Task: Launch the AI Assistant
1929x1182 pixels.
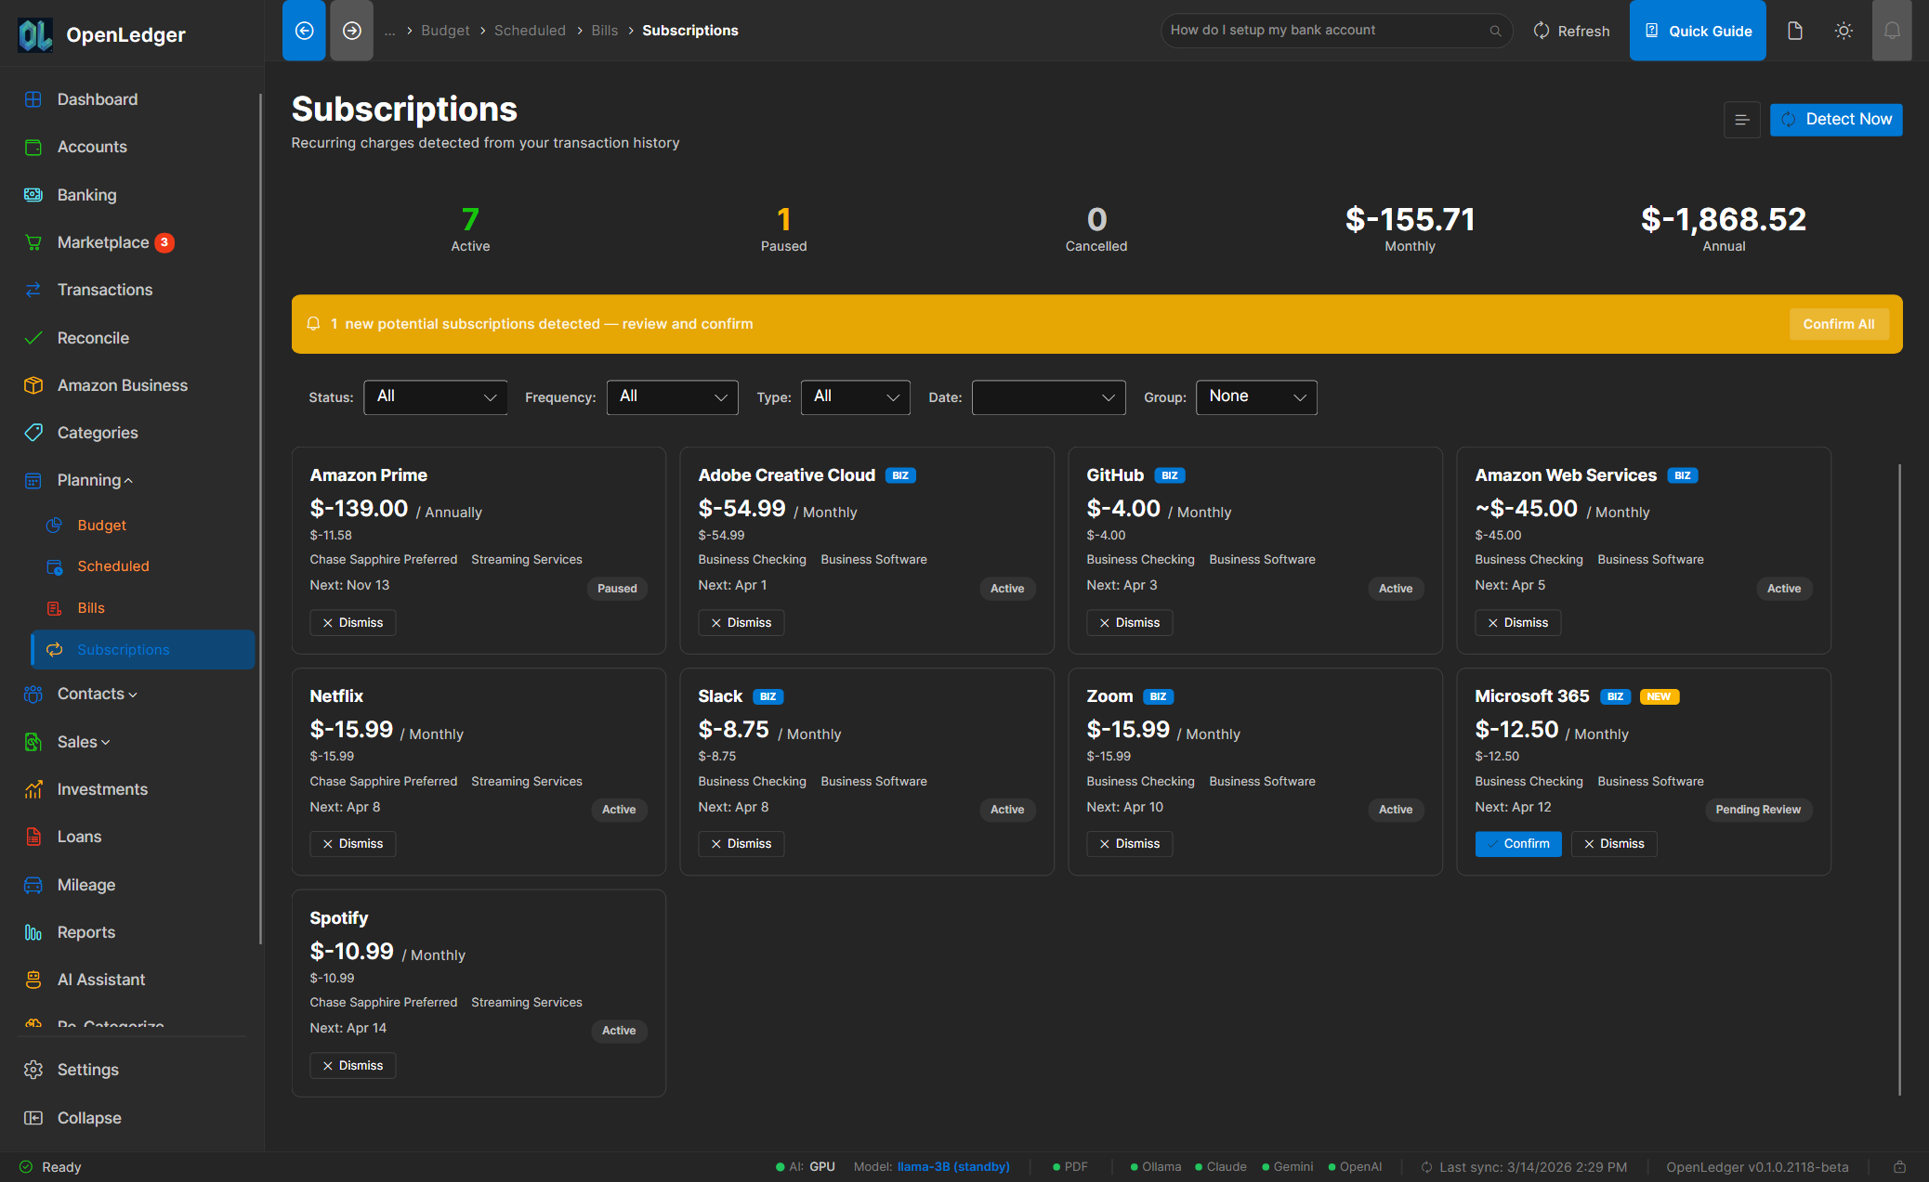Action: coord(100,979)
